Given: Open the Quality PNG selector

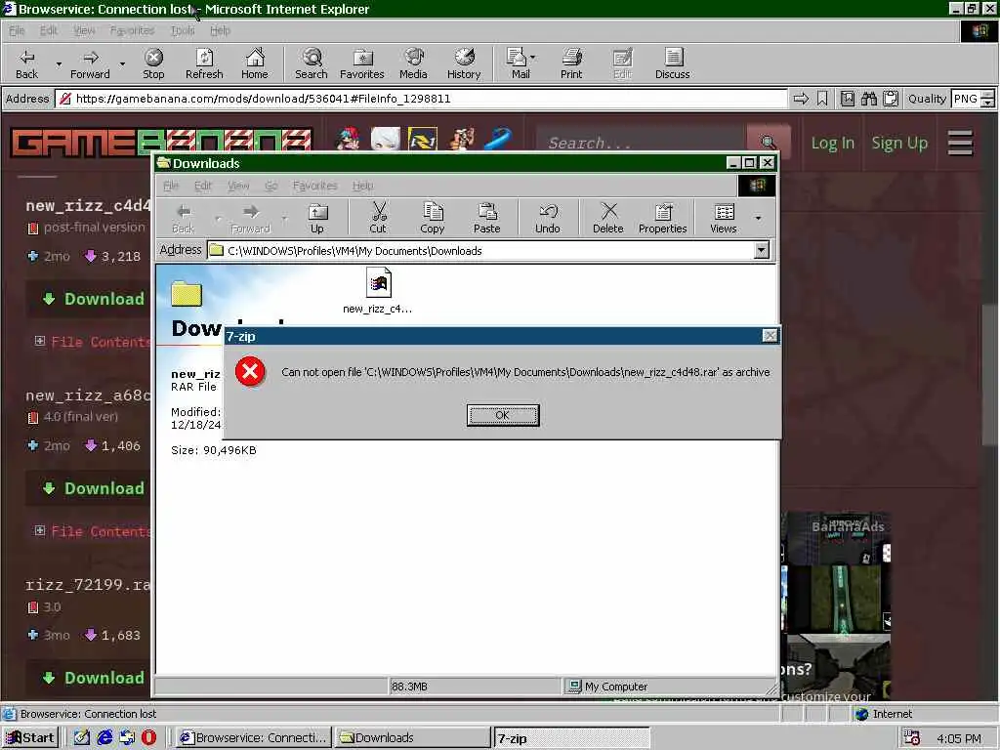Looking at the screenshot, I should coord(973,99).
